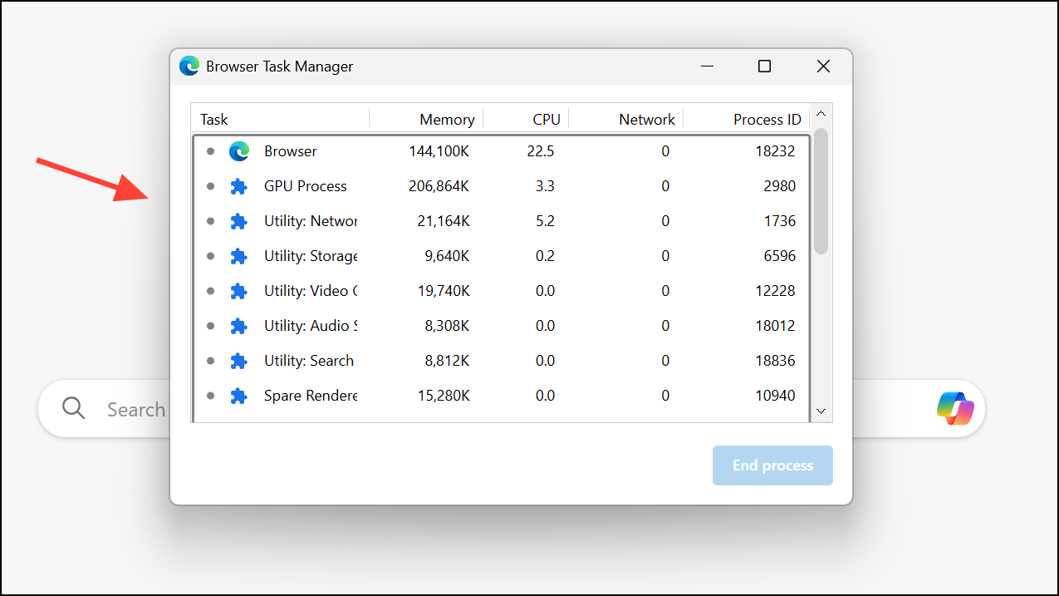
Task: Click the scrollbar down arrow
Action: coord(821,411)
